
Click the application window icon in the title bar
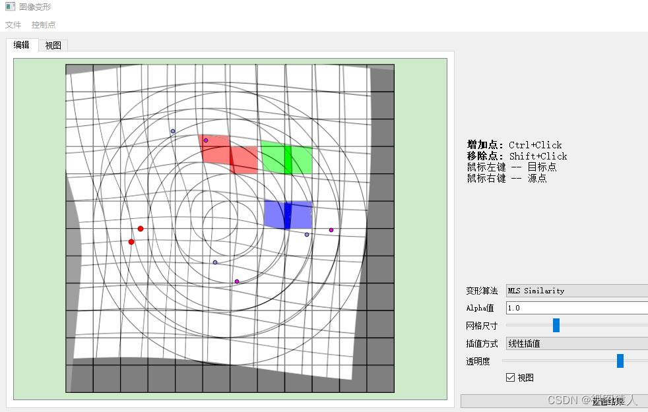pyautogui.click(x=10, y=7)
